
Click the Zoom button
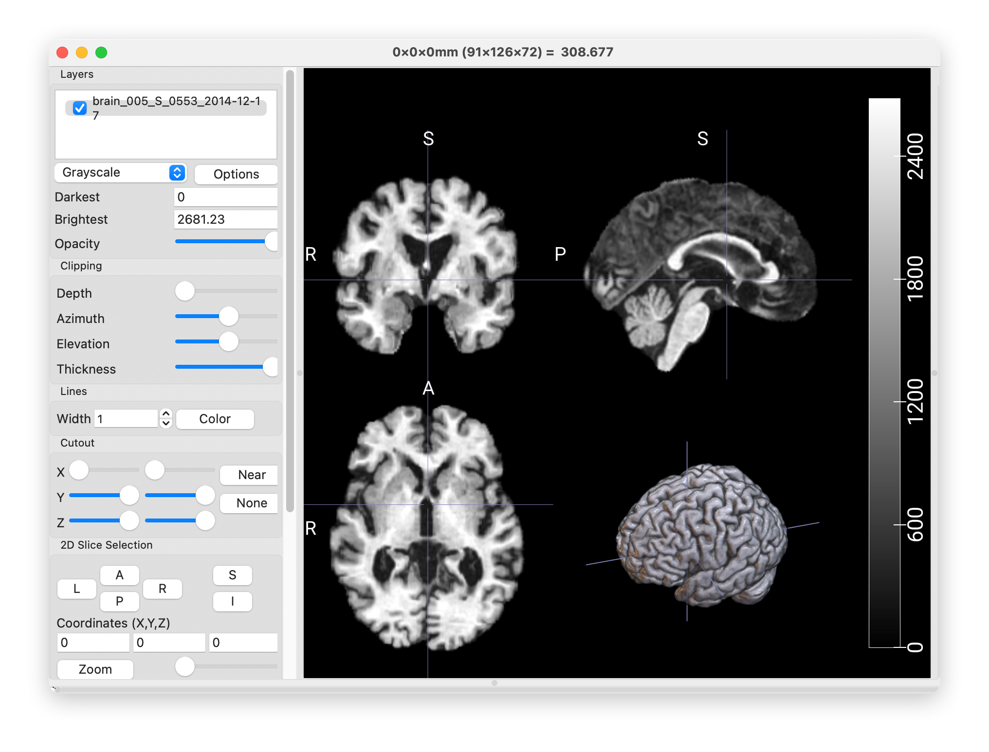pos(95,669)
